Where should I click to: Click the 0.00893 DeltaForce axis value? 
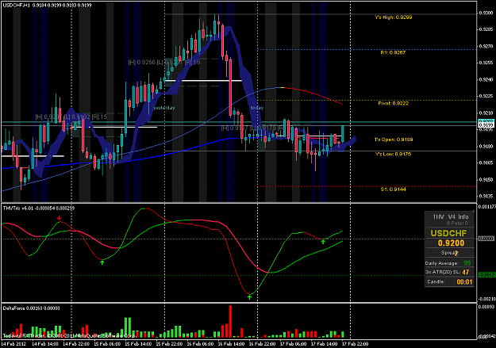pyautogui.click(x=486, y=307)
